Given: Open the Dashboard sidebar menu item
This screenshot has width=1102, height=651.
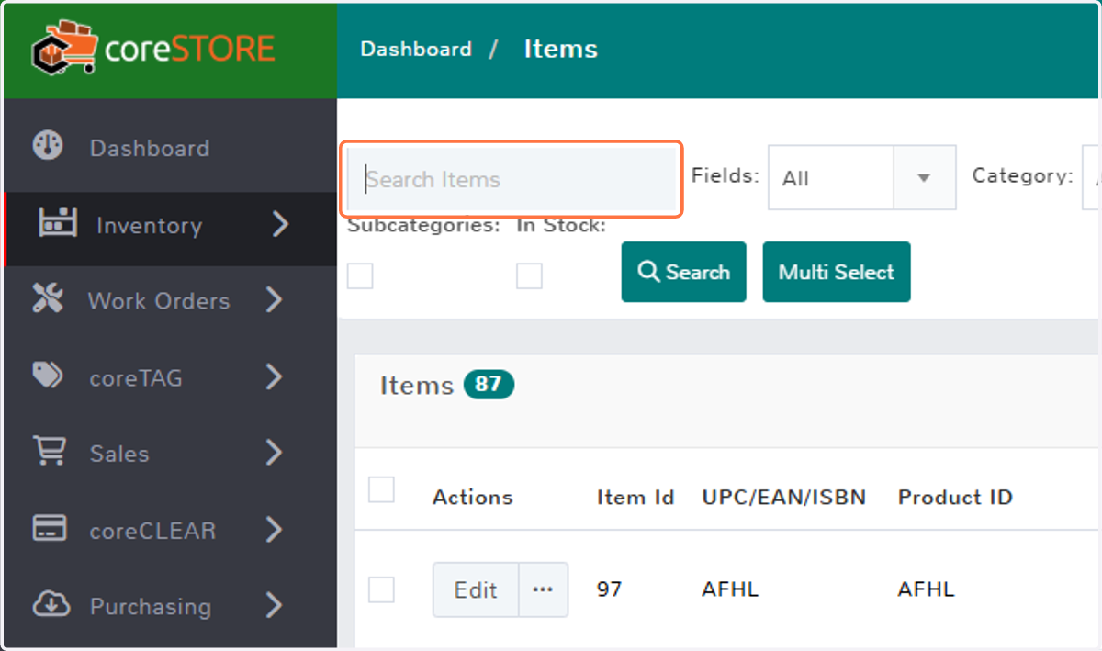Looking at the screenshot, I should [170, 148].
